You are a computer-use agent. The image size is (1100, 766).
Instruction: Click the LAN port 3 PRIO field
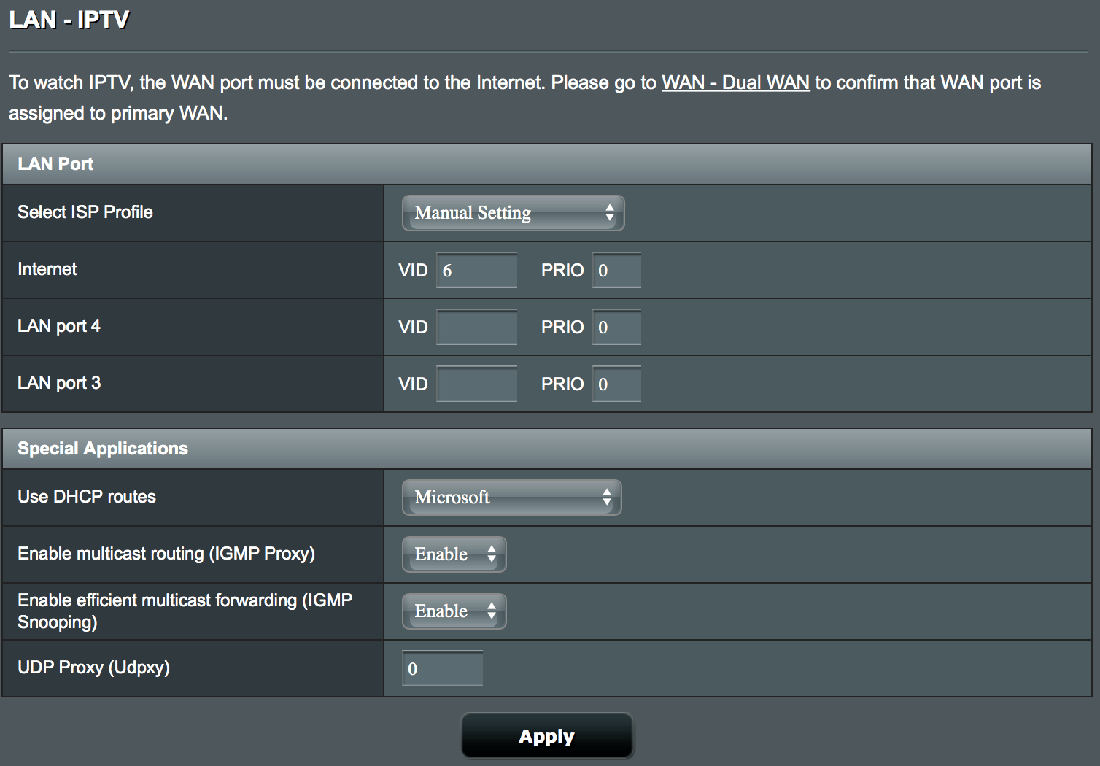coord(616,384)
